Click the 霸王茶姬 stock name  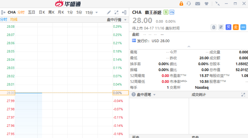pos(153,13)
